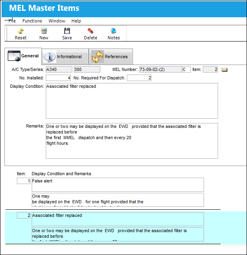The image size is (247, 255).
Task: Click the 'False alert' display condition box
Action: click(118, 184)
